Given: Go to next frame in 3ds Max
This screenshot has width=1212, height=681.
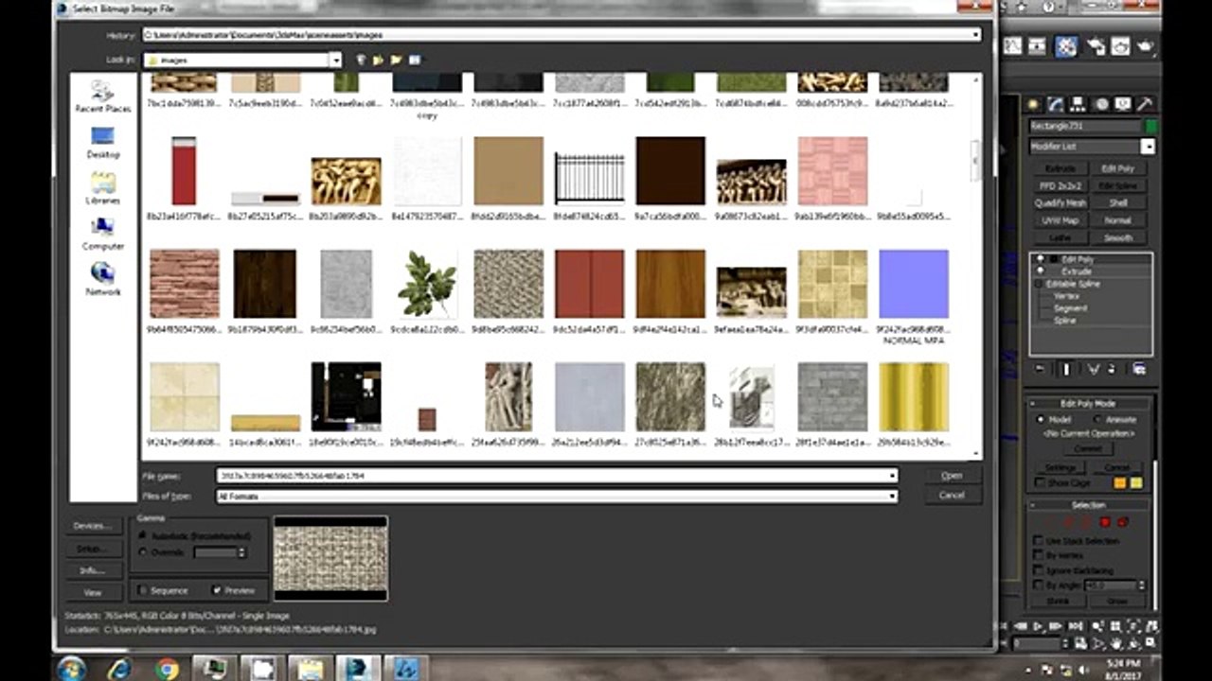Looking at the screenshot, I should pos(1057,626).
